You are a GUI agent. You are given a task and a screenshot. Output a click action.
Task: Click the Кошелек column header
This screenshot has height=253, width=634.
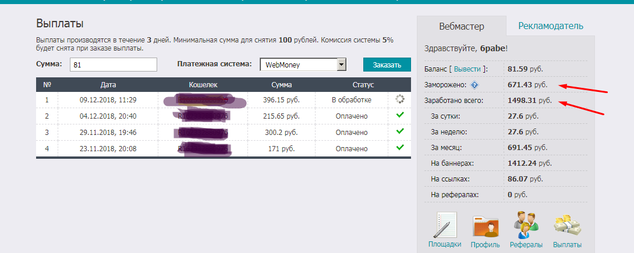[203, 85]
